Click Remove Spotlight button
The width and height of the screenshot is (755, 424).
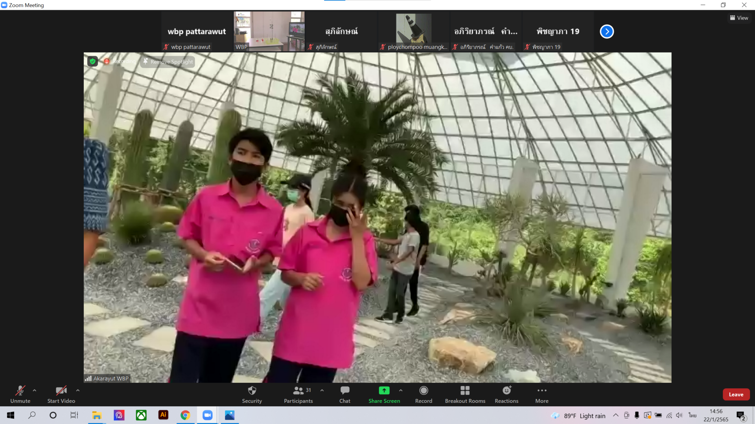click(168, 62)
